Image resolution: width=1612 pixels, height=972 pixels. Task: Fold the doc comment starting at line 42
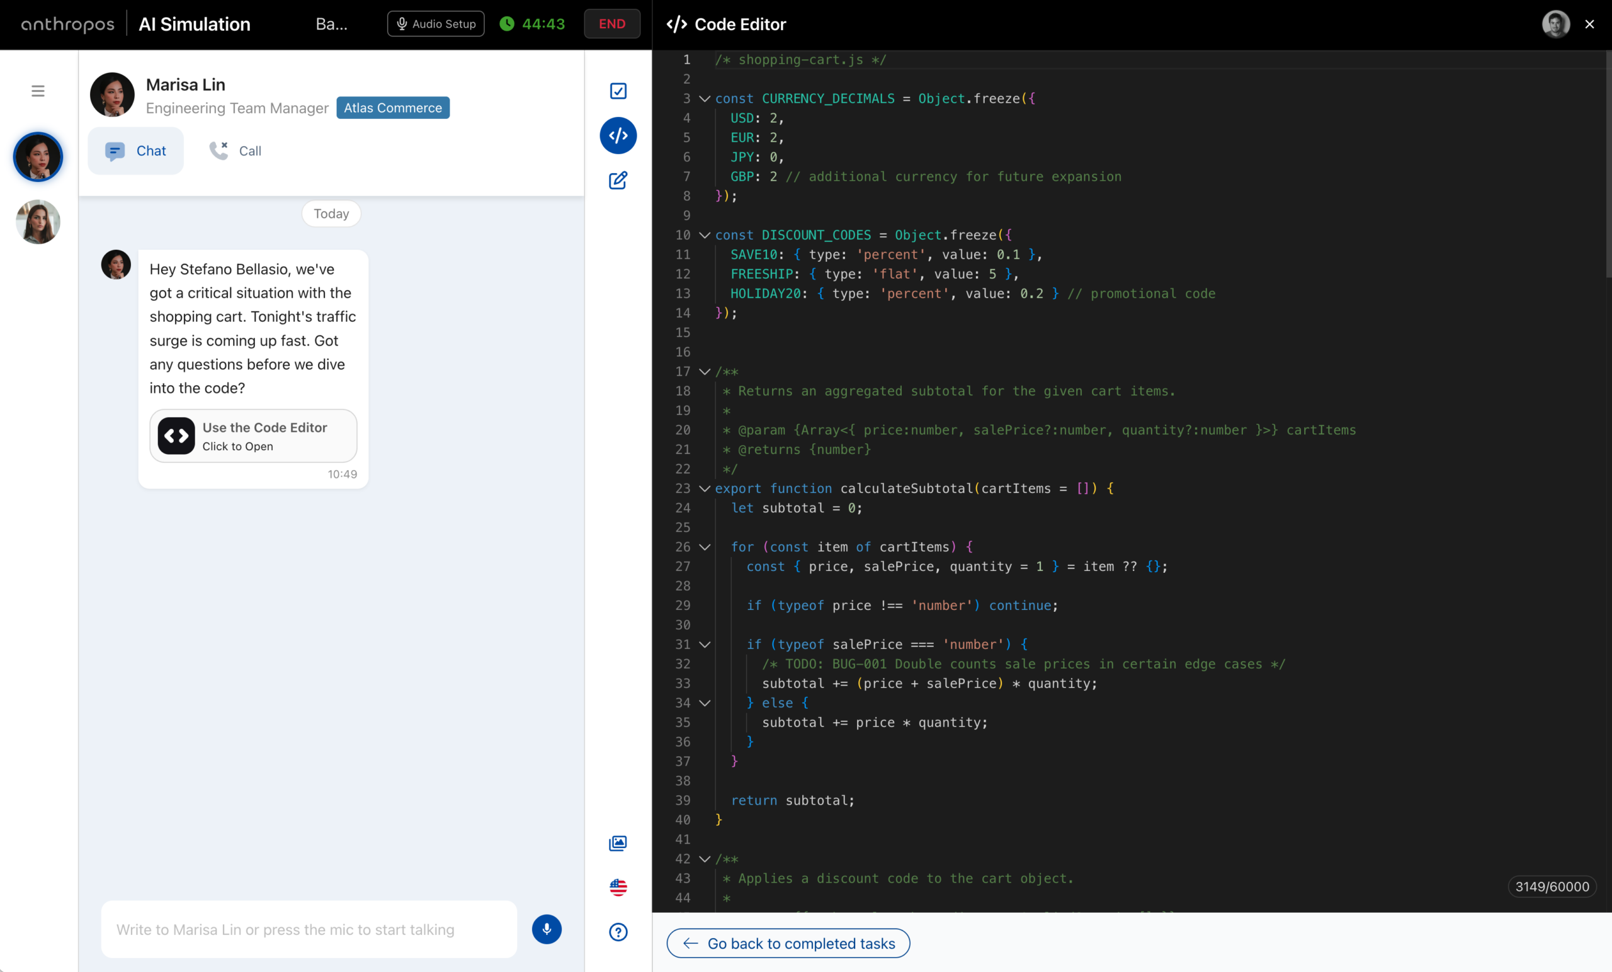coord(705,859)
